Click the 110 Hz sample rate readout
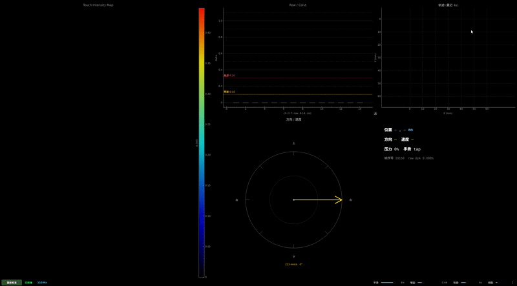 point(42,282)
